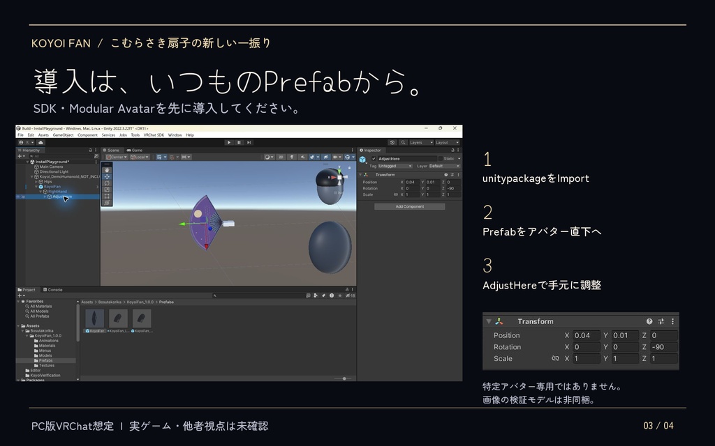
Task: Open the Center pivot dropdown
Action: 117,157
